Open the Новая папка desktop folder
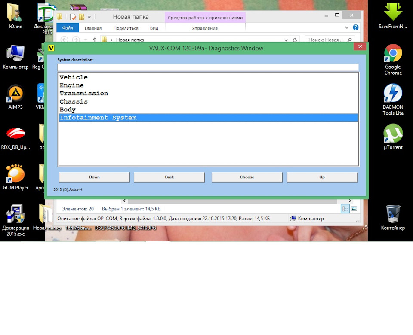The width and height of the screenshot is (413, 335). [x=46, y=218]
